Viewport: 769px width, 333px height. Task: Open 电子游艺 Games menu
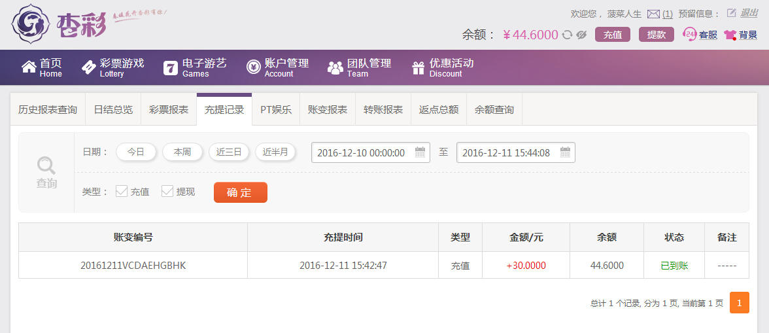(x=195, y=67)
